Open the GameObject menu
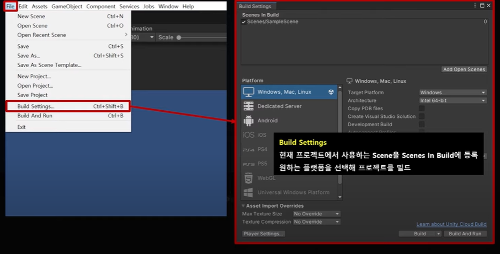The width and height of the screenshot is (500, 254). (67, 7)
